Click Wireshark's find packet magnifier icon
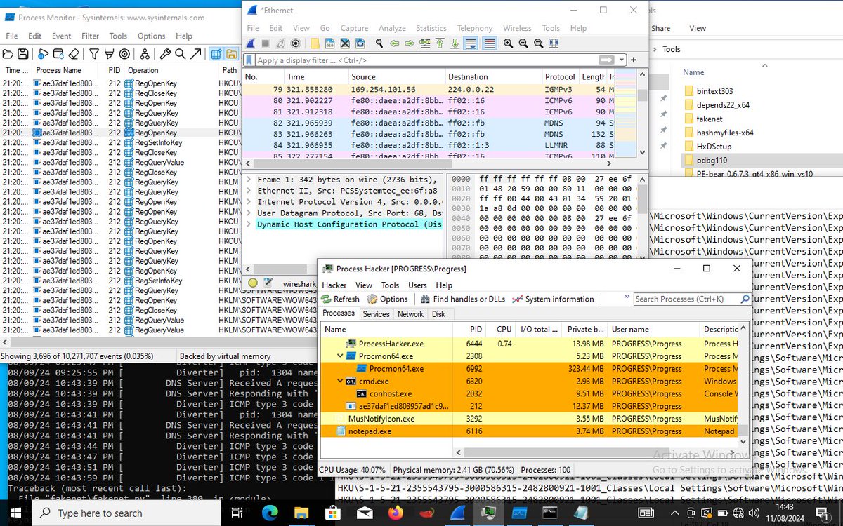This screenshot has width=843, height=526. (379, 43)
